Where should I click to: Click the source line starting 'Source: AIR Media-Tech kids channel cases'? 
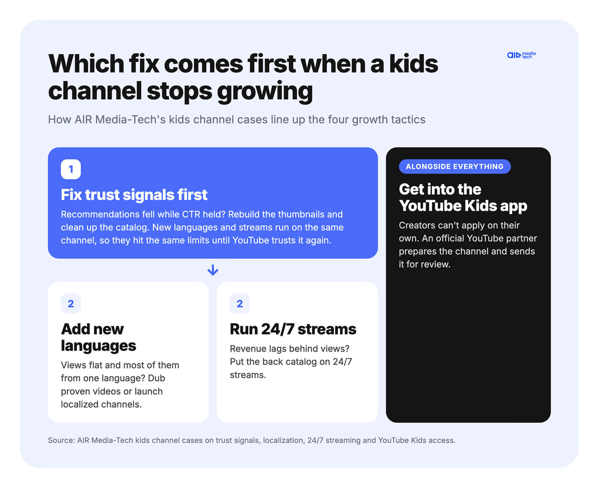click(252, 440)
